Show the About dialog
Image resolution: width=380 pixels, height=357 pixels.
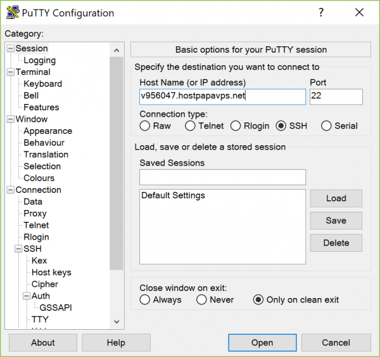[x=43, y=342]
